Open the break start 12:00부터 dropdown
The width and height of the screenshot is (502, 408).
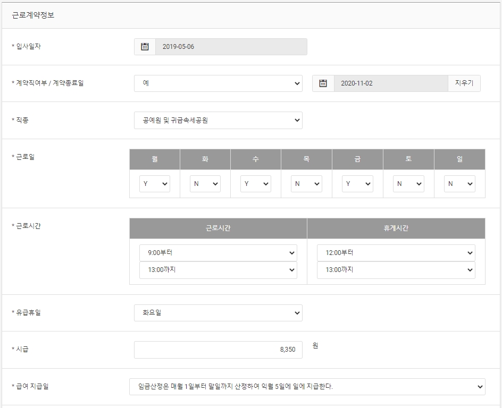[x=396, y=253]
